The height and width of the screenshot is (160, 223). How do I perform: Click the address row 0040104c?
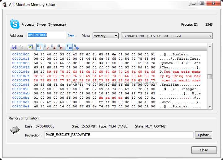[21, 72]
